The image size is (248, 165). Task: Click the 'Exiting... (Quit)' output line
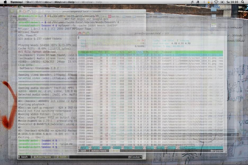click(31, 137)
